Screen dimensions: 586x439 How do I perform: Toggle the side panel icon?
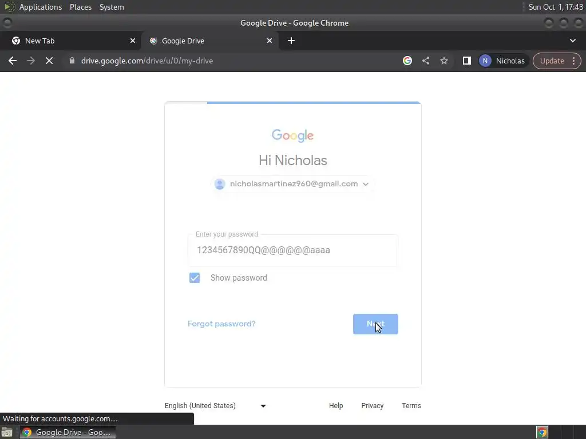click(x=467, y=61)
